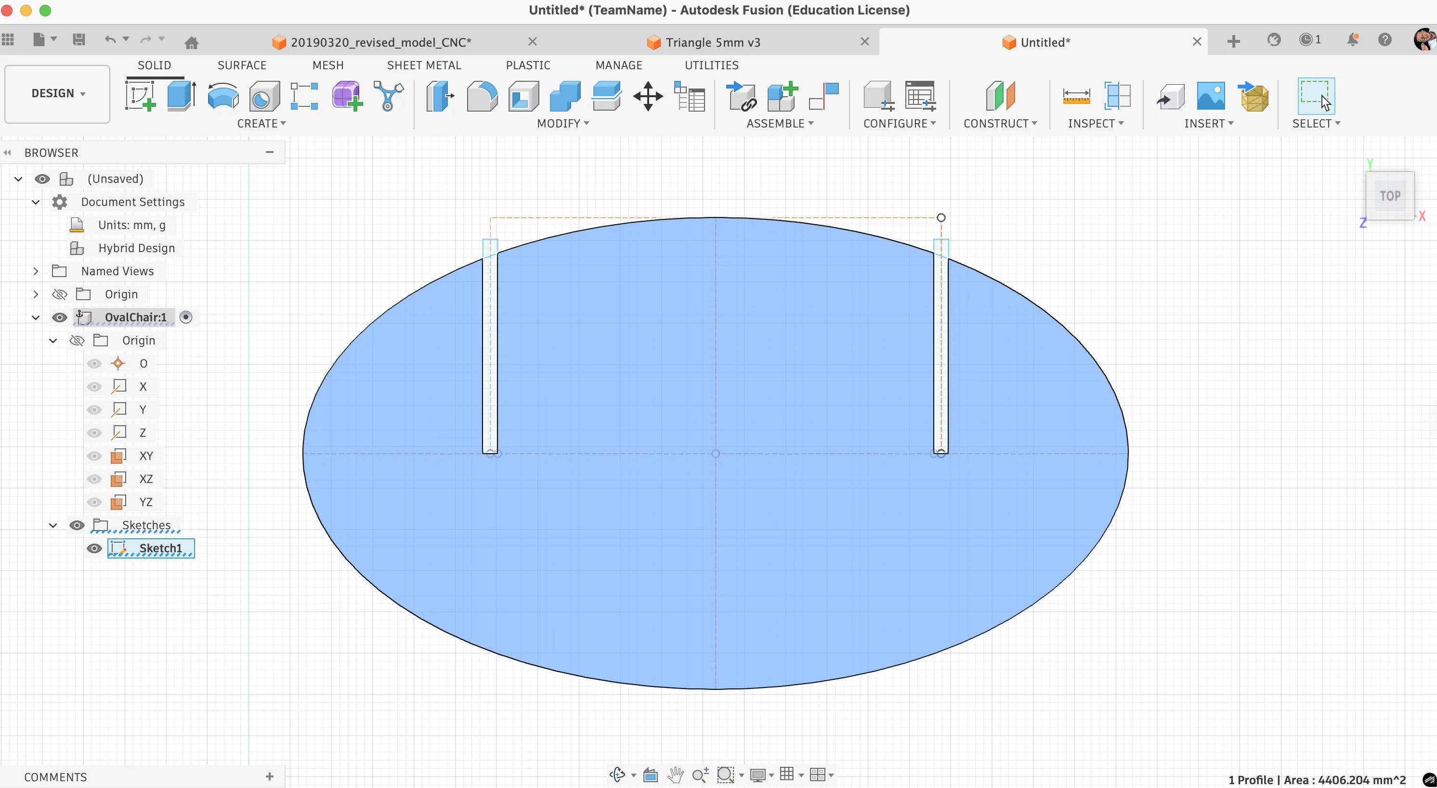Select the Create Sketch tool
The height and width of the screenshot is (788, 1437).
click(x=140, y=96)
